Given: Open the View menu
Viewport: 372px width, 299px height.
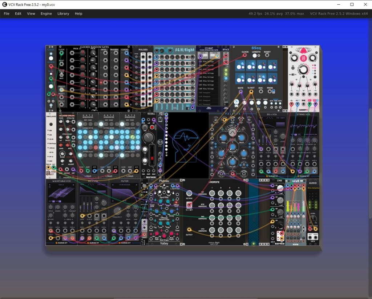Looking at the screenshot, I should tap(31, 13).
